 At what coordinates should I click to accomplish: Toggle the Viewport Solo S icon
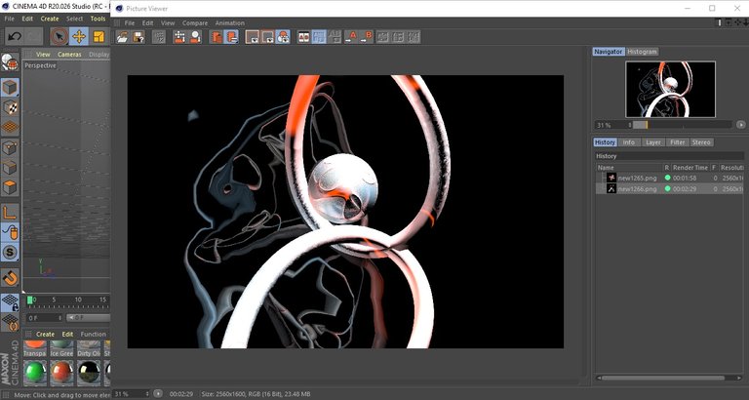(x=10, y=253)
